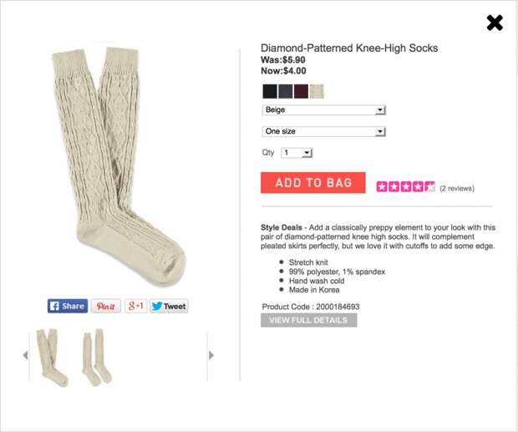
Task: View full details of the product
Action: 308,320
